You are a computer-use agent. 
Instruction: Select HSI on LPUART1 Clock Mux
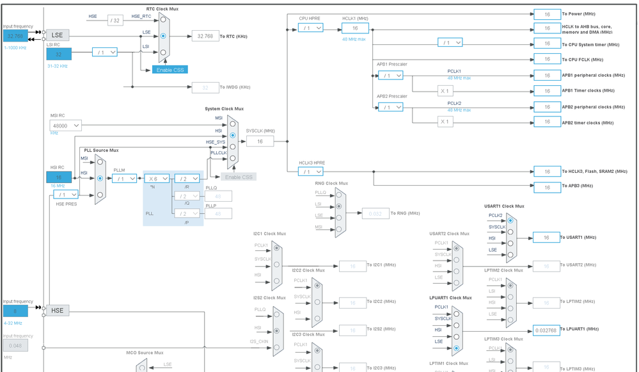click(457, 337)
